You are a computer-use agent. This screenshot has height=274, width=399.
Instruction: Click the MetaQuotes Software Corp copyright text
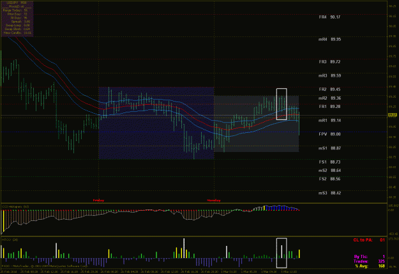click(x=45, y=266)
